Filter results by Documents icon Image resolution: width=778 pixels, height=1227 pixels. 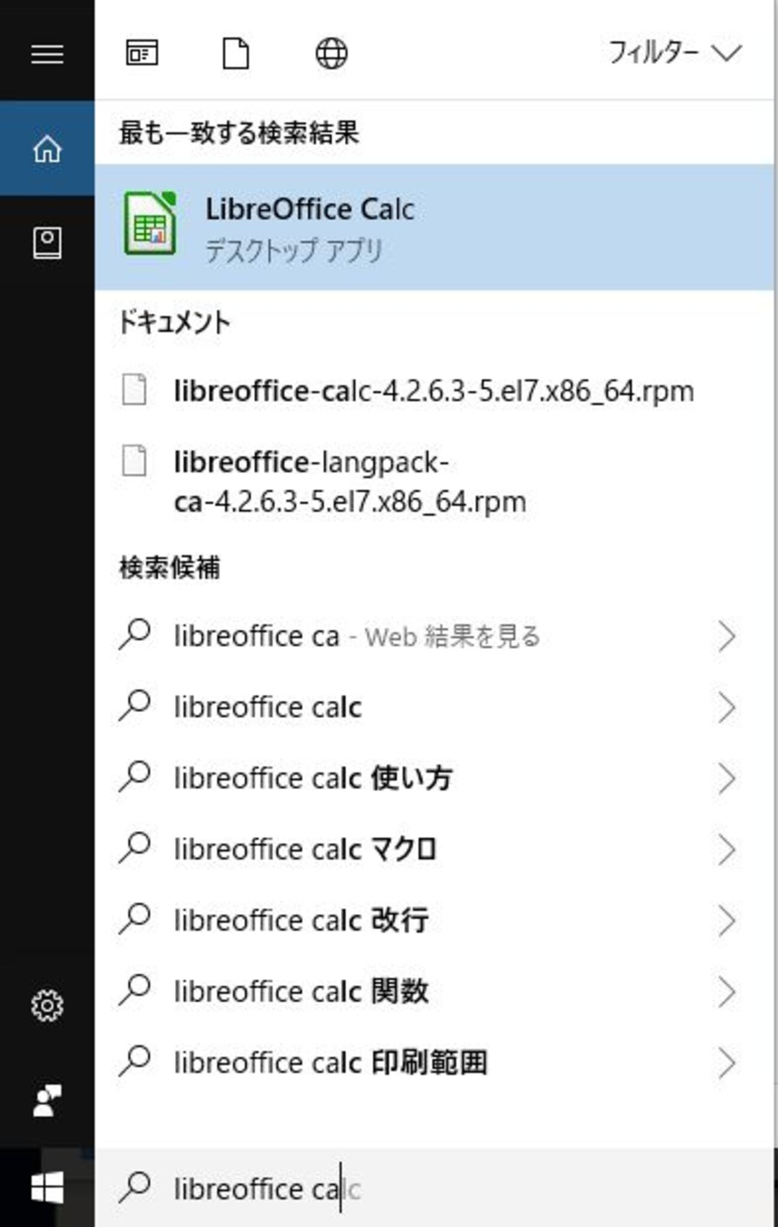[x=236, y=53]
